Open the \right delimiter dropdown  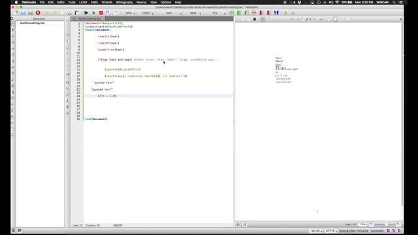pos(148,13)
